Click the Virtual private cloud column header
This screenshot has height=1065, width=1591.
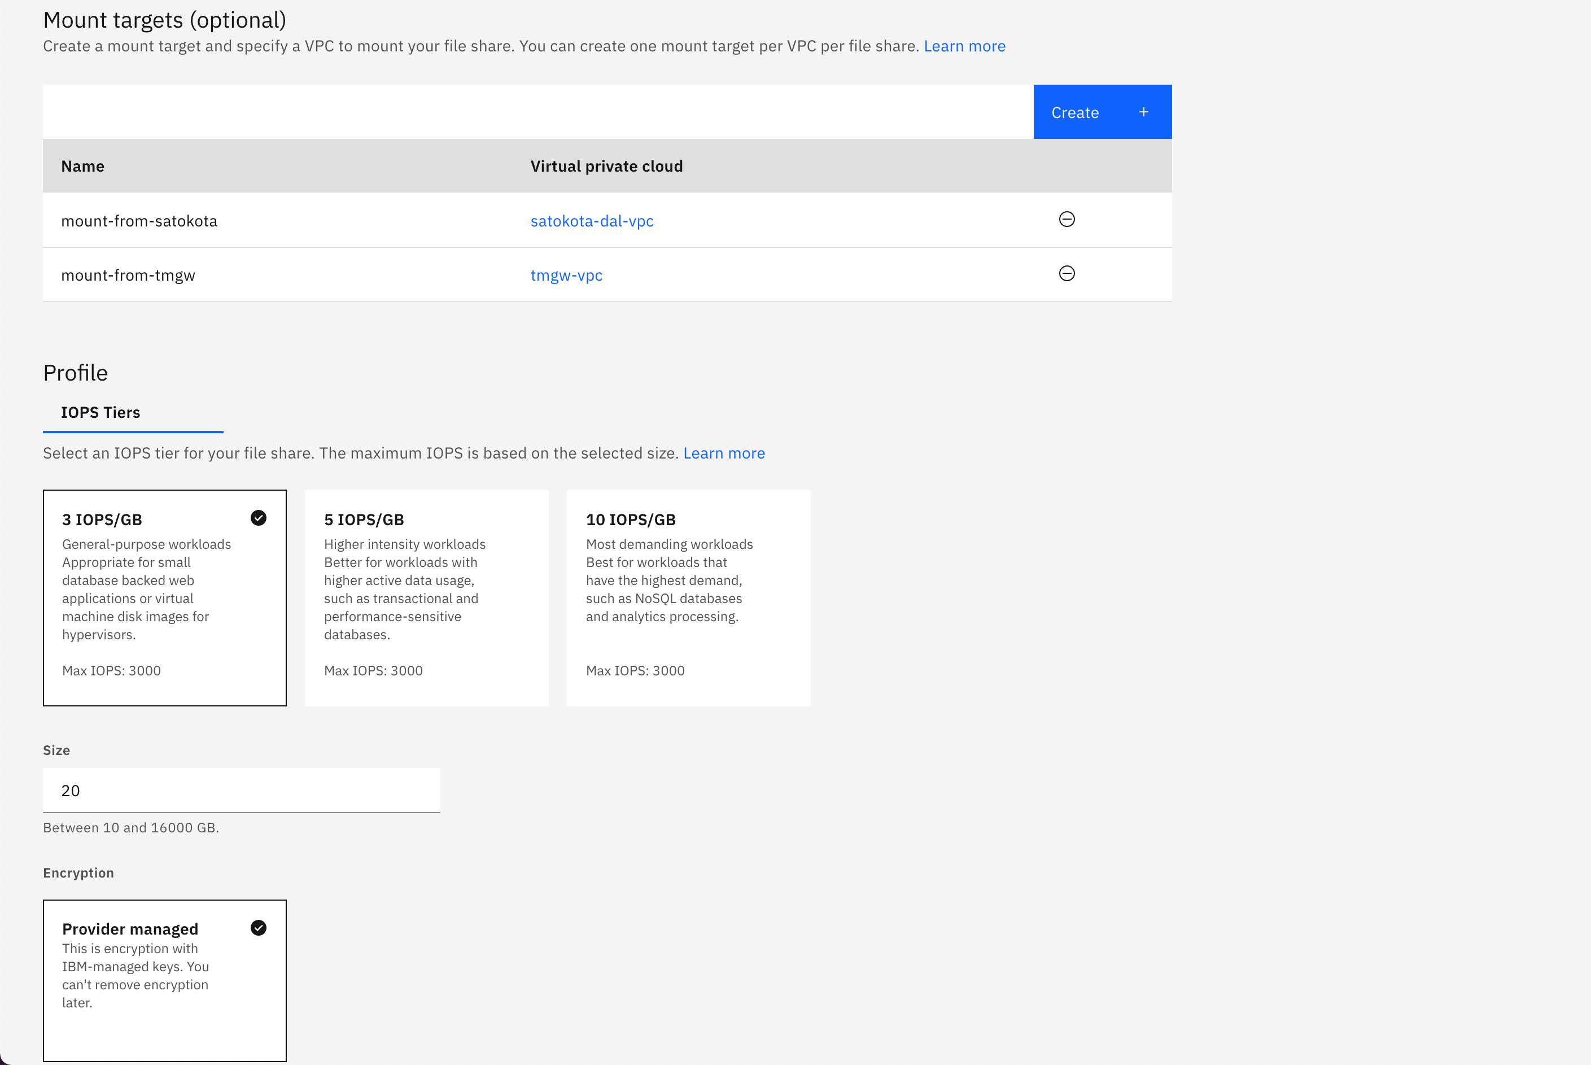pos(606,167)
